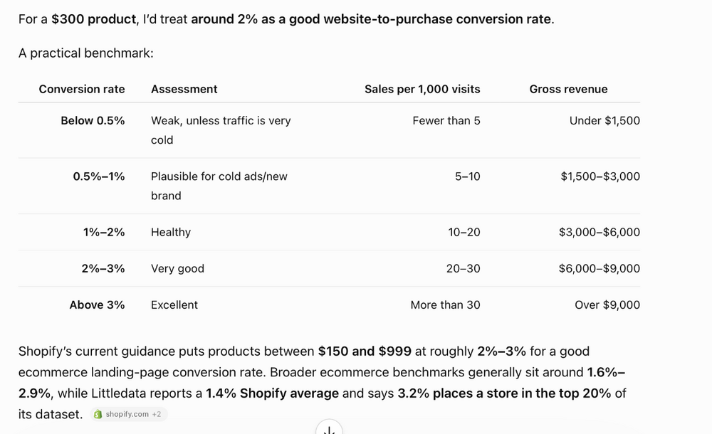
Task: Click the +2 additional sources indicator
Action: 157,415
